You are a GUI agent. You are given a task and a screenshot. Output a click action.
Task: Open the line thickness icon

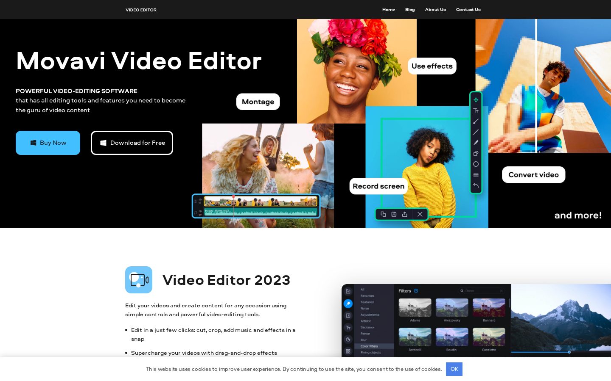click(x=476, y=175)
